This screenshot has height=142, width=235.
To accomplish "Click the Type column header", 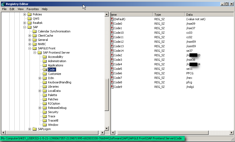I will (169, 15).
